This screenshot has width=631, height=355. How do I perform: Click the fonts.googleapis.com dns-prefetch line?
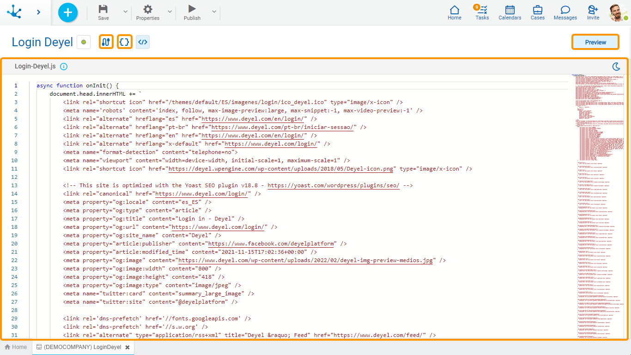(157, 318)
